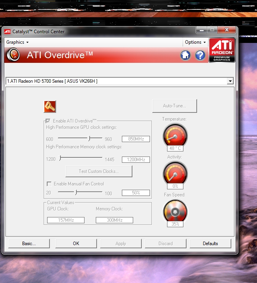
Task: Click the Discard button
Action: (x=165, y=244)
